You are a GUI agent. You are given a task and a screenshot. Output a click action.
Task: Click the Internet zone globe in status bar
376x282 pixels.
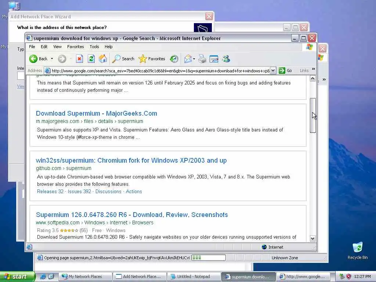pyautogui.click(x=264, y=247)
